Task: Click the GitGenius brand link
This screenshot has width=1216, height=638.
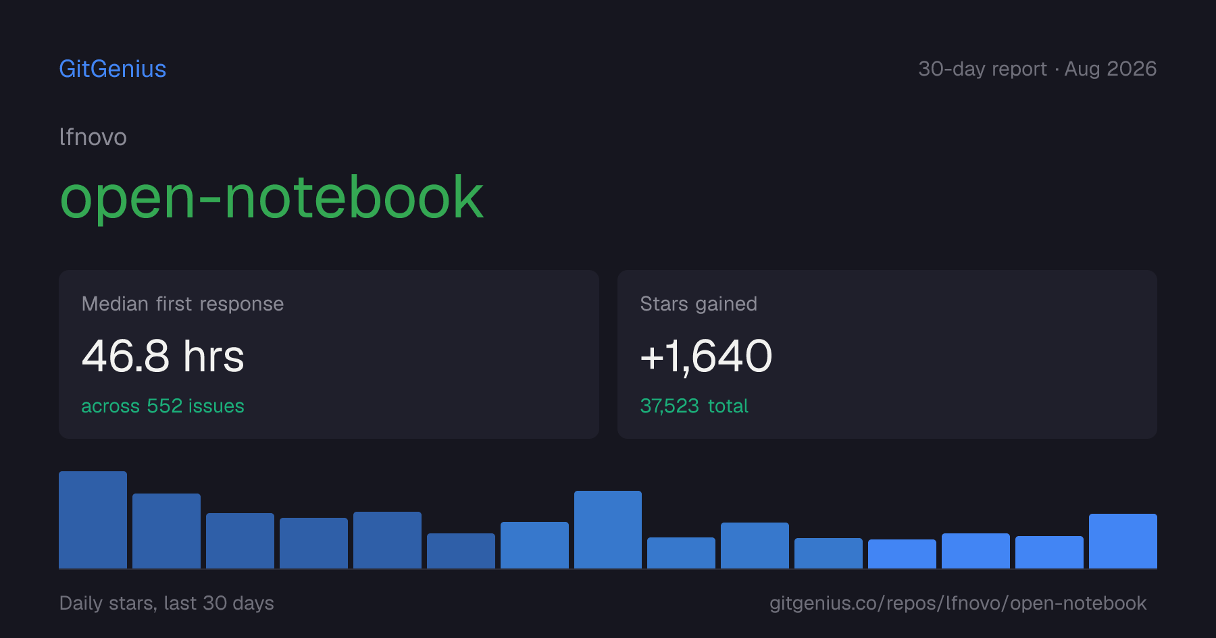Action: point(113,69)
